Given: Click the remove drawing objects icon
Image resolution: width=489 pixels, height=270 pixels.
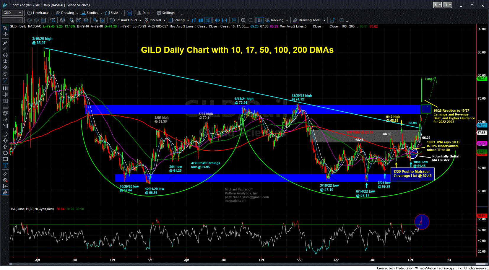Looking at the screenshot, I should (5, 180).
